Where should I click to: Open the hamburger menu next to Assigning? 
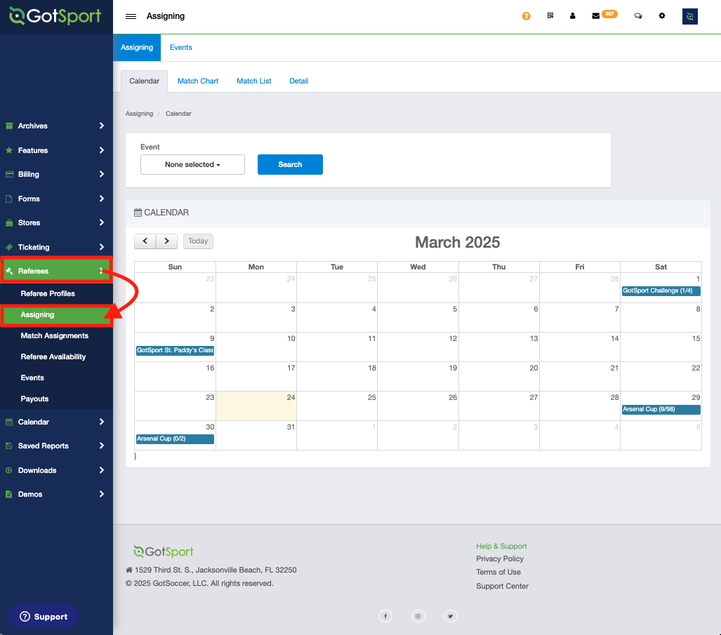coord(131,16)
